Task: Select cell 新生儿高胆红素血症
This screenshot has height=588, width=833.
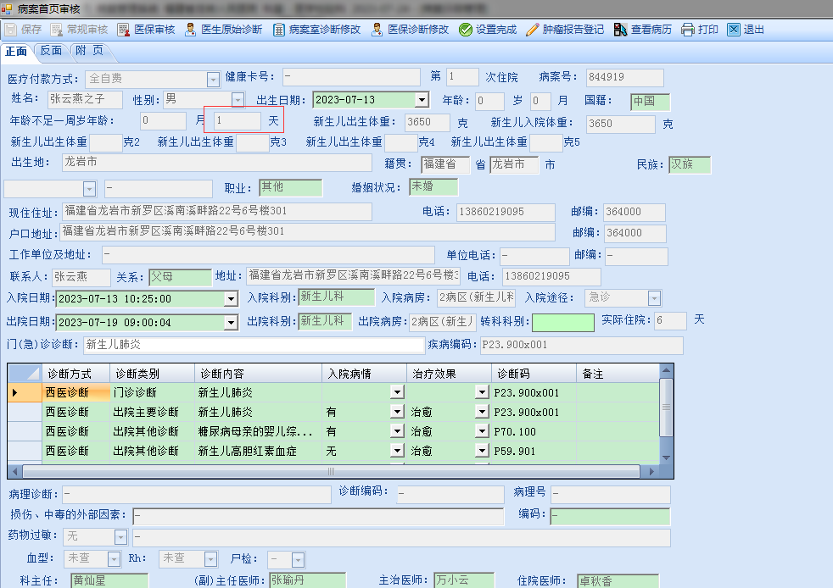Action: click(x=258, y=451)
